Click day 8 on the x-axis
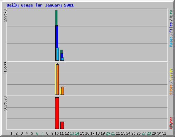This screenshot has width=175, height=137. [x=47, y=133]
